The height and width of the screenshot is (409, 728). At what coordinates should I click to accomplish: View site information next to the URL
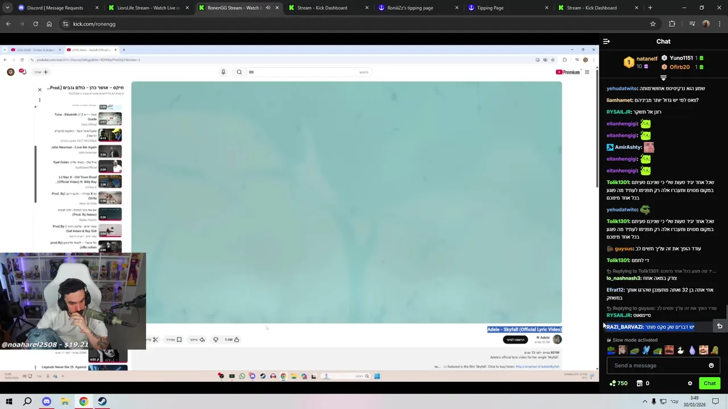pyautogui.click(x=65, y=24)
